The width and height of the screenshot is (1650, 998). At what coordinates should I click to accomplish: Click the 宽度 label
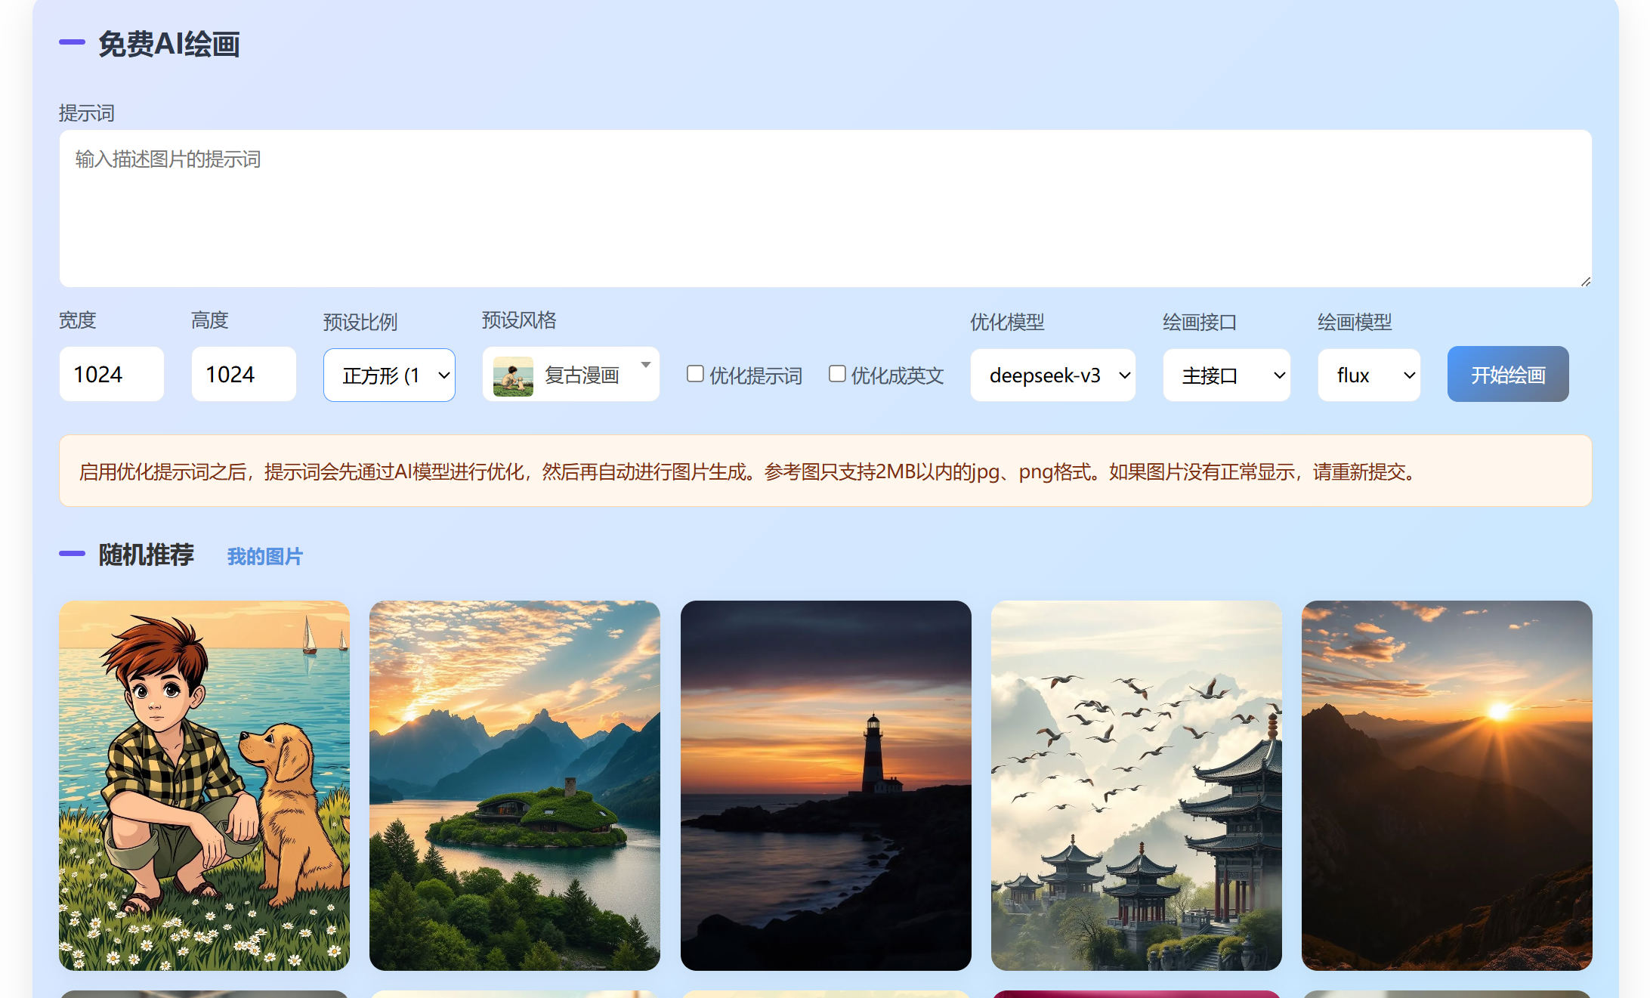(x=78, y=320)
